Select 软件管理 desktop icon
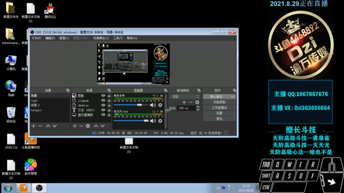 pos(31,167)
